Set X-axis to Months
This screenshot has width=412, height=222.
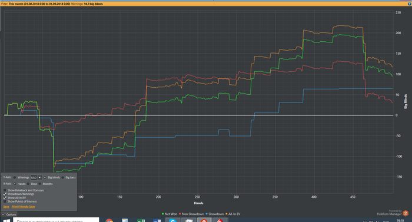point(40,184)
